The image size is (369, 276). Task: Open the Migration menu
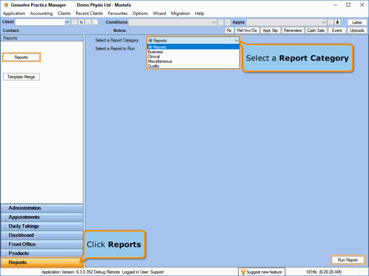(x=181, y=13)
